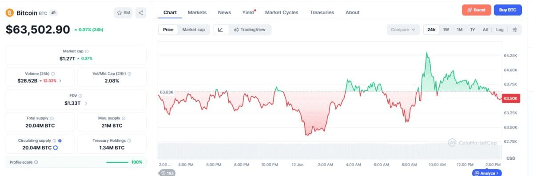Set chart range to 1Y
533x176 pixels.
coord(473,30)
